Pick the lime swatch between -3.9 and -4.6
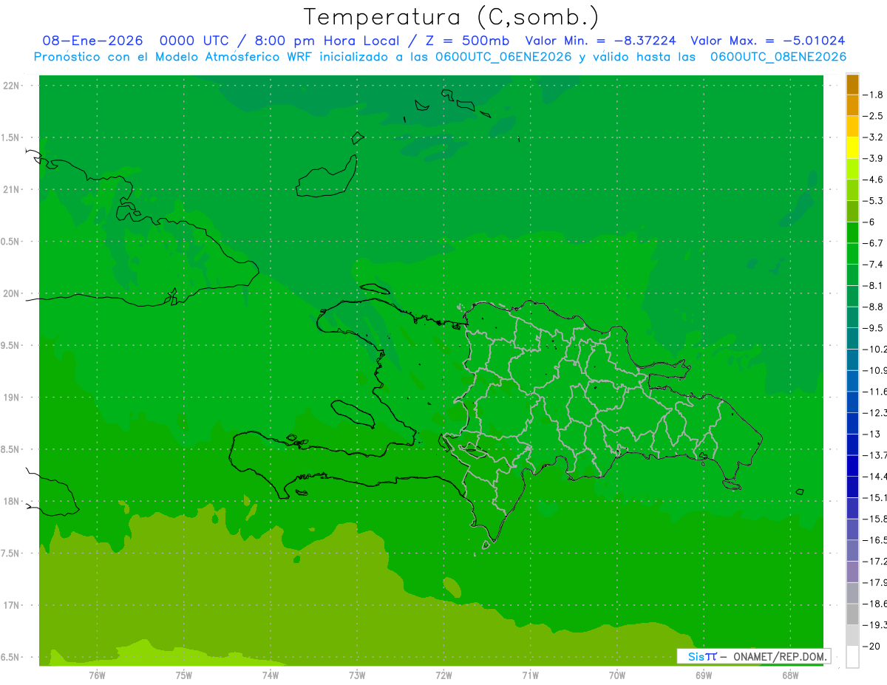Image resolution: width=887 pixels, height=685 pixels. (852, 168)
